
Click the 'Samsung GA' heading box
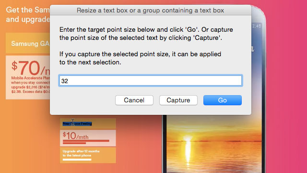coord(28,43)
